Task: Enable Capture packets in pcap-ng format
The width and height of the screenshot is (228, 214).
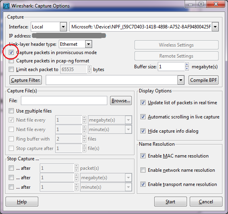Action: pyautogui.click(x=11, y=61)
